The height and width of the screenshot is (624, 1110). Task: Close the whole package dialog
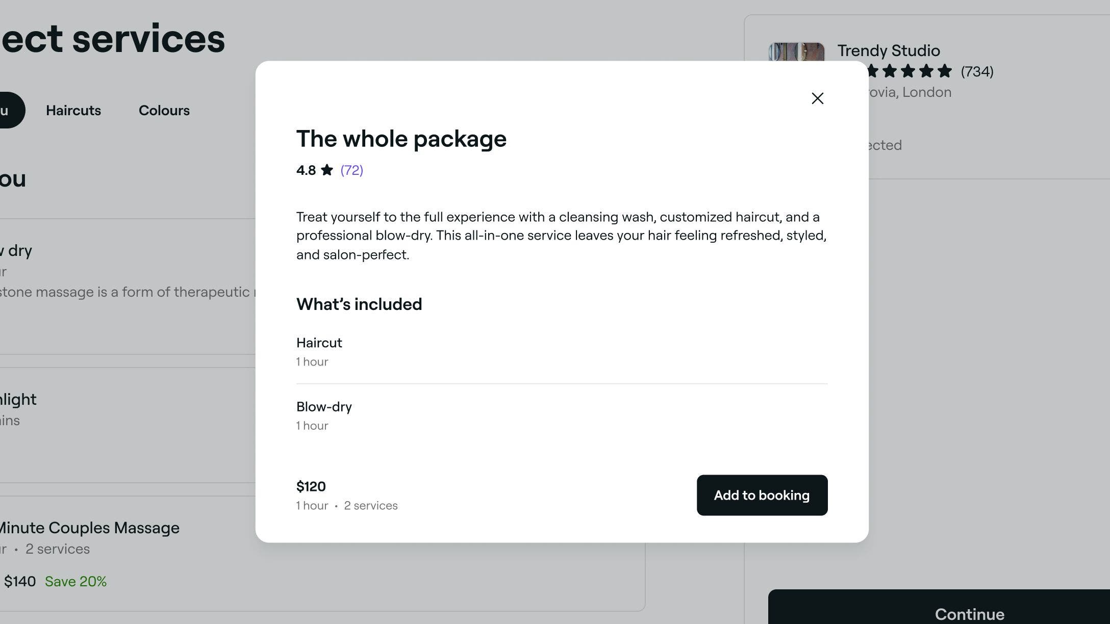[x=817, y=98]
